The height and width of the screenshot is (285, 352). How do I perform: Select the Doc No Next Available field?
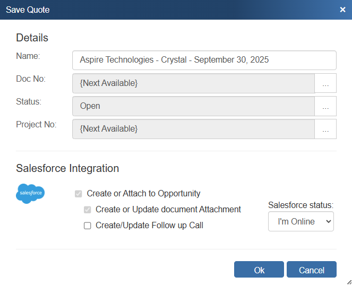pyautogui.click(x=193, y=83)
